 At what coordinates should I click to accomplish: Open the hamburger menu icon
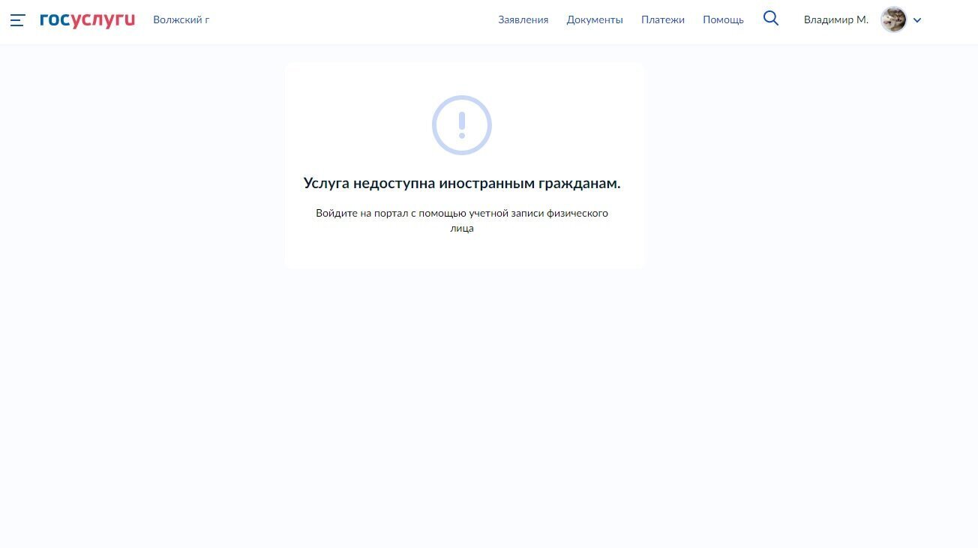18,20
